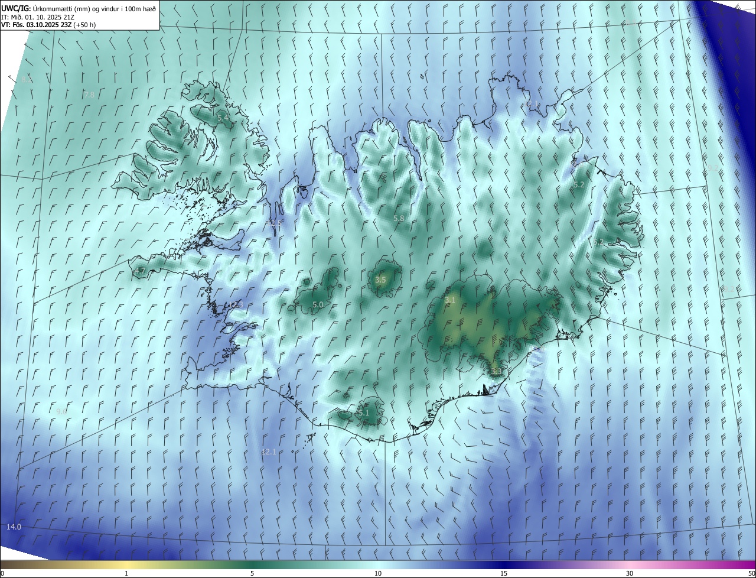Click the 15 tick label on the colour scale
Image resolution: width=756 pixels, height=578 pixels.
pos(504,573)
